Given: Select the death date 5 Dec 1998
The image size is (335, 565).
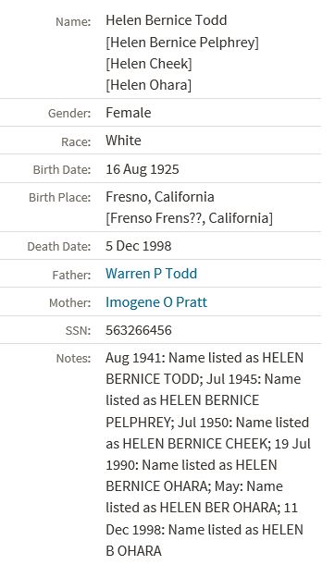Looking at the screenshot, I should click(139, 246).
